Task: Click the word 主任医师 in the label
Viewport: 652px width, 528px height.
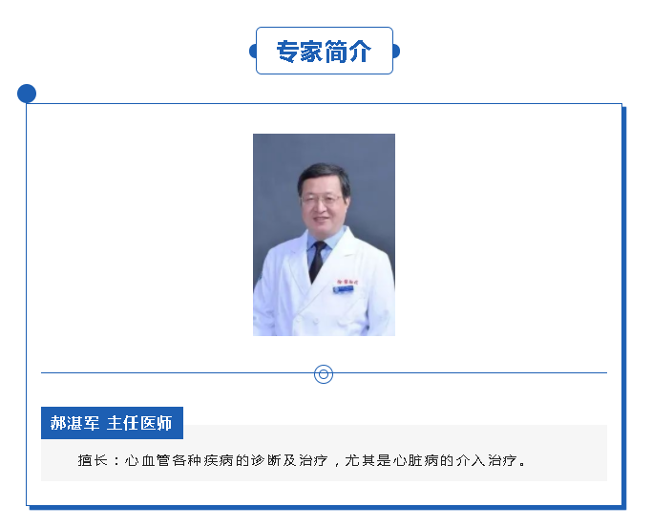Action: coord(139,423)
